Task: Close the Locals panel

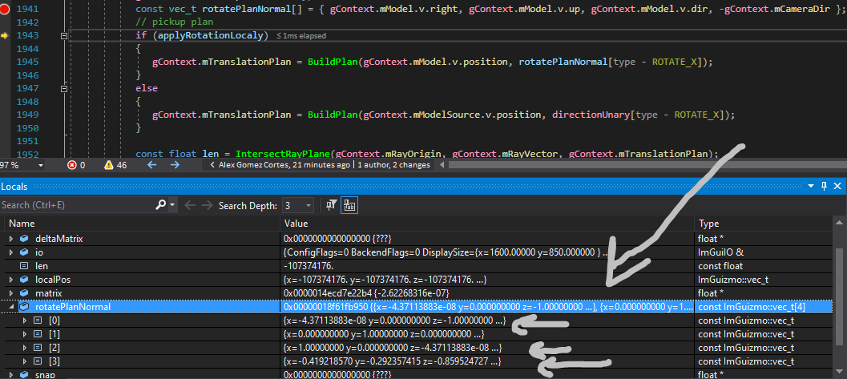Action: [x=837, y=186]
